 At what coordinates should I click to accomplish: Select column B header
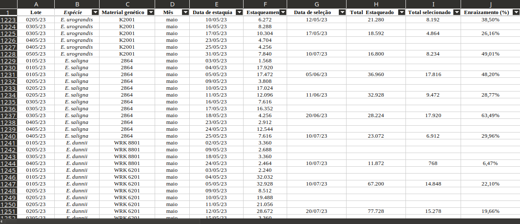(77, 4)
